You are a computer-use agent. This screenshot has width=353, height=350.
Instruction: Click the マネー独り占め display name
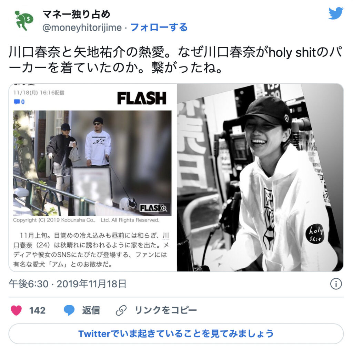pos(76,14)
